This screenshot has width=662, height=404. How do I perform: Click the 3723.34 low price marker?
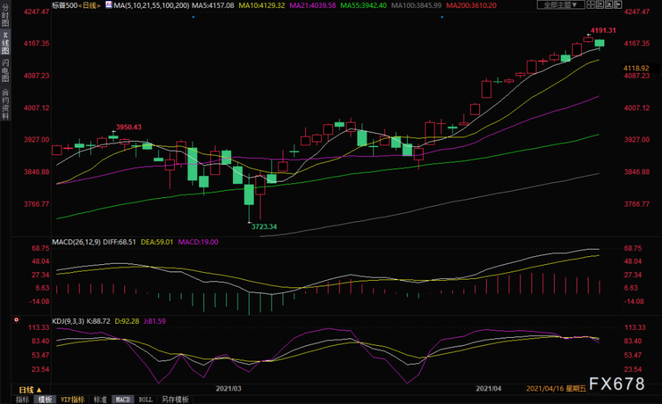[x=264, y=227]
